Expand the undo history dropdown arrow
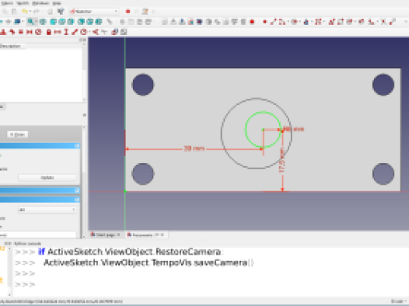Screen dimensions: 409x306 [30, 12]
